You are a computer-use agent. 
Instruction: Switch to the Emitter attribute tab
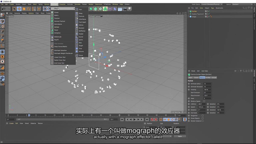[208, 78]
